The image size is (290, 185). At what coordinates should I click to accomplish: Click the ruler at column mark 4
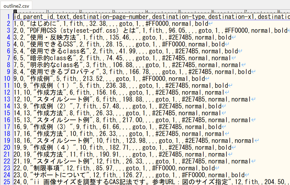pos(147,12)
